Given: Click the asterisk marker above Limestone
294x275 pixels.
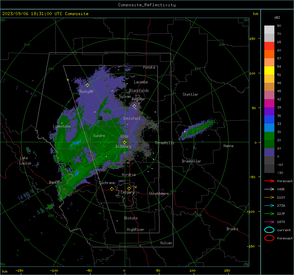Looking at the screenshot, I should tap(62, 123).
